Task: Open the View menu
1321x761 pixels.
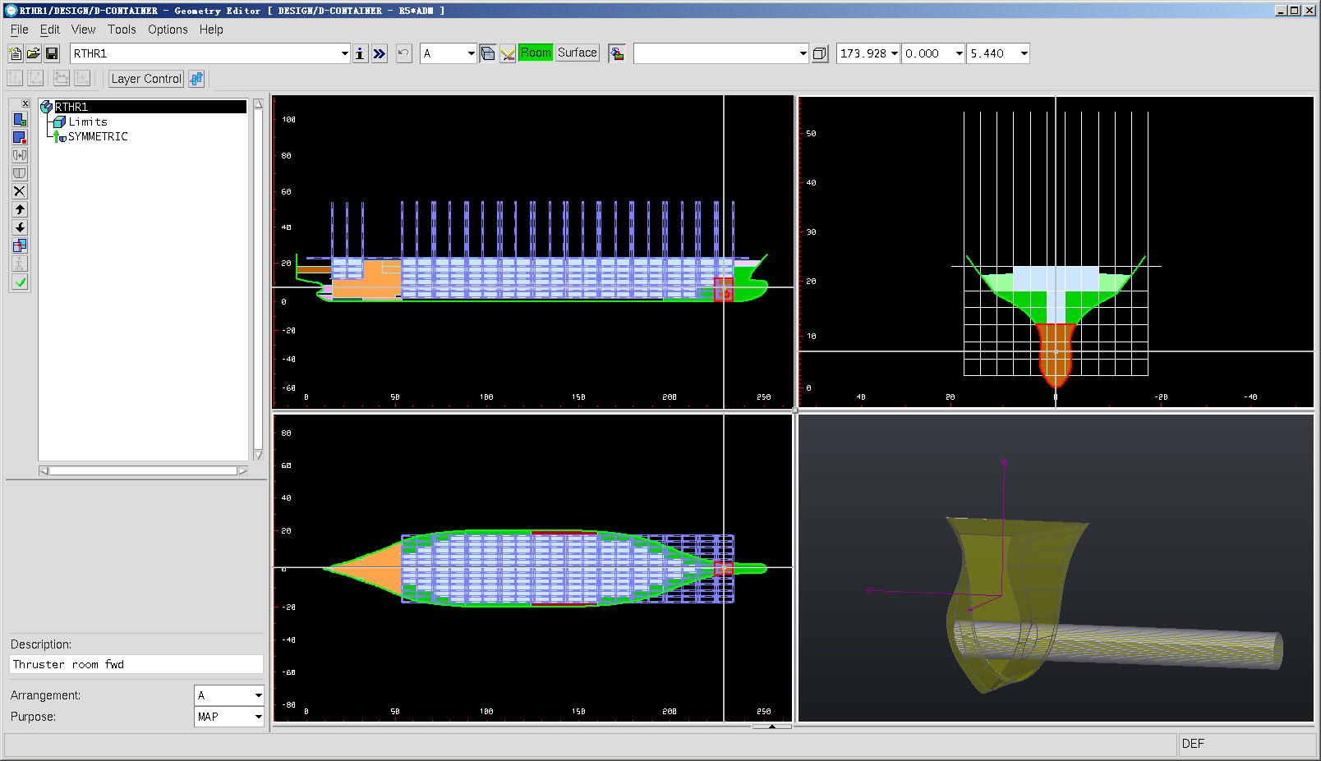Action: click(83, 30)
